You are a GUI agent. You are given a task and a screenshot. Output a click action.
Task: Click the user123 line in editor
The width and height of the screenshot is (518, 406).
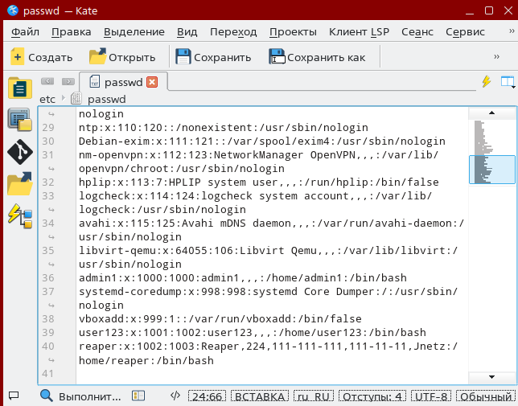click(253, 332)
